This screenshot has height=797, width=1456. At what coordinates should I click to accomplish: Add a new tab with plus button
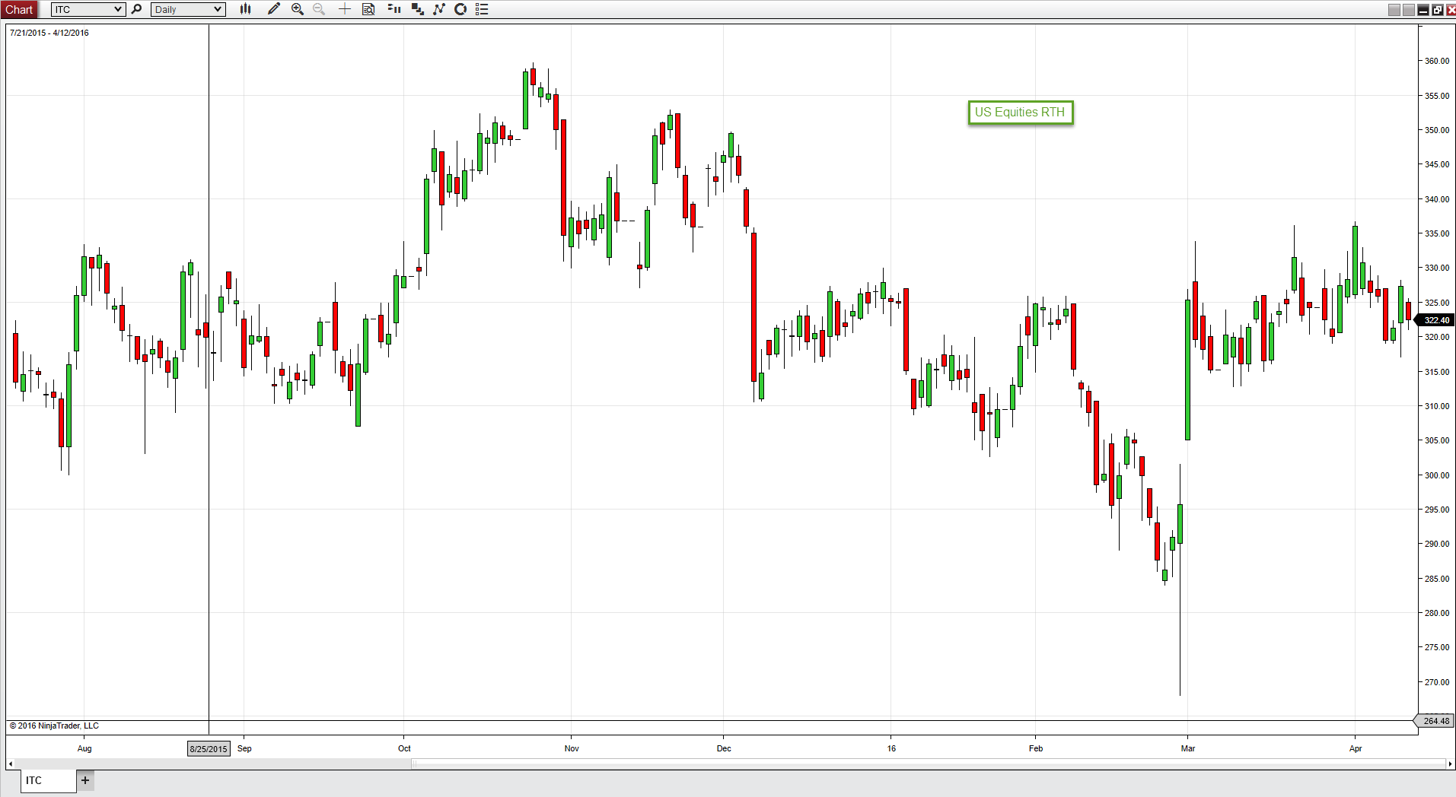click(85, 780)
